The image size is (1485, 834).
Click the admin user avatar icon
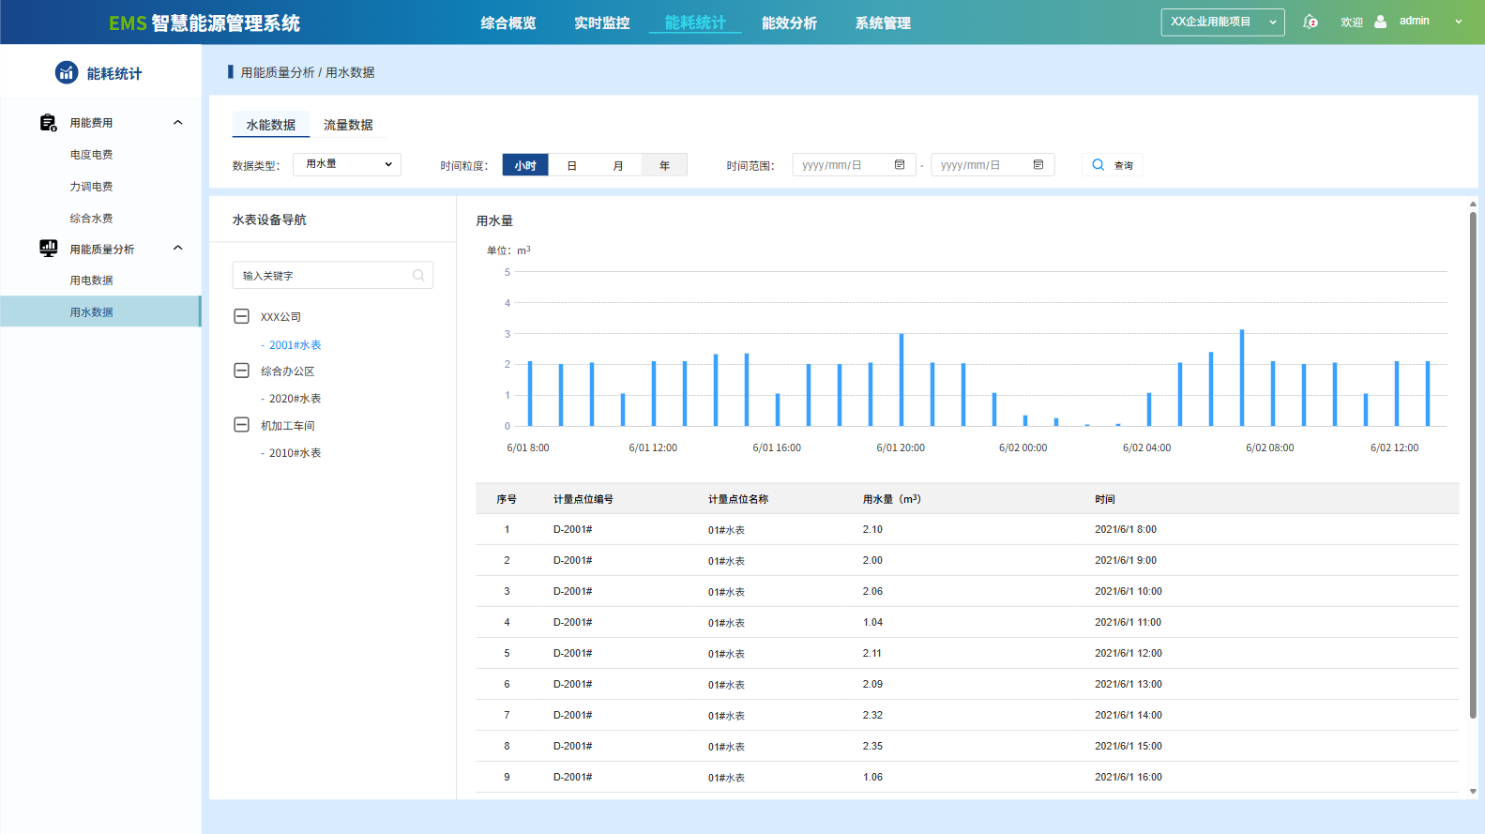pyautogui.click(x=1380, y=22)
